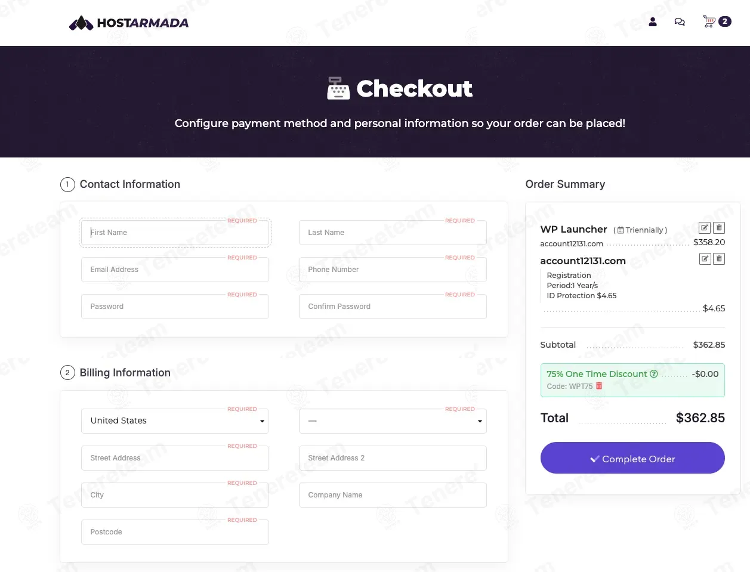The image size is (750, 572).
Task: Remove the WPT75 coupon code
Action: [x=599, y=386]
